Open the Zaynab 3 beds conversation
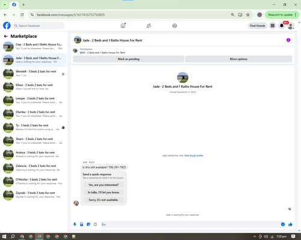Screen dimensions: 301x240 [x=34, y=195]
